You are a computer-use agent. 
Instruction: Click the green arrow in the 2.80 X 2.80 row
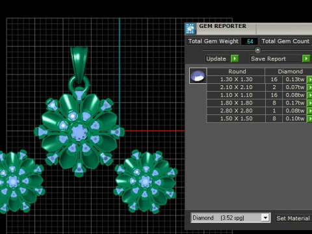click(309, 110)
